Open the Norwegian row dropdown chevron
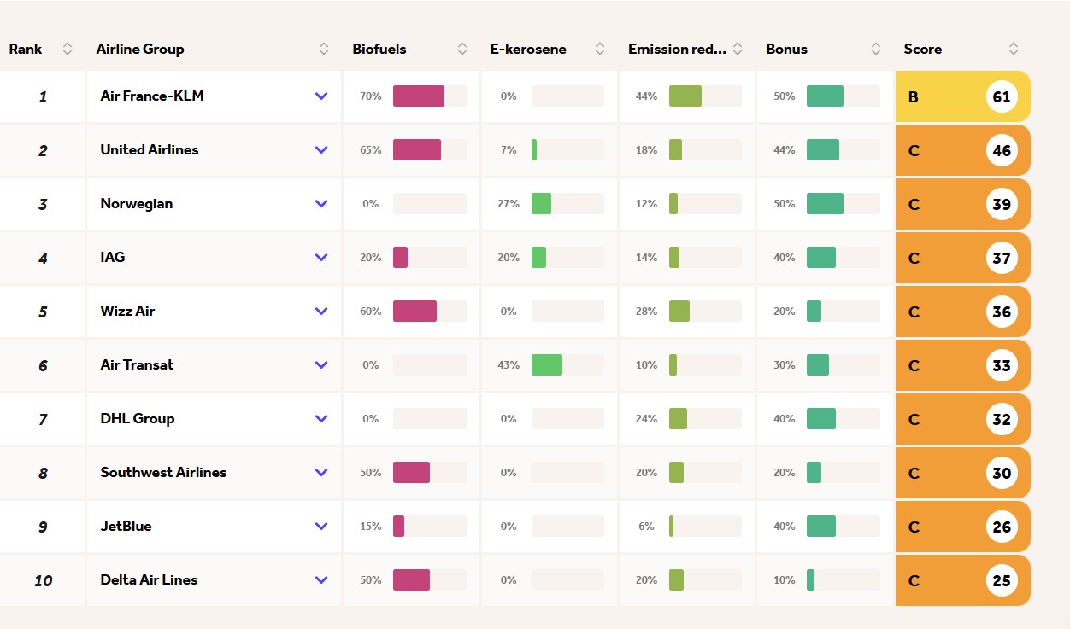This screenshot has height=629, width=1070. [321, 204]
